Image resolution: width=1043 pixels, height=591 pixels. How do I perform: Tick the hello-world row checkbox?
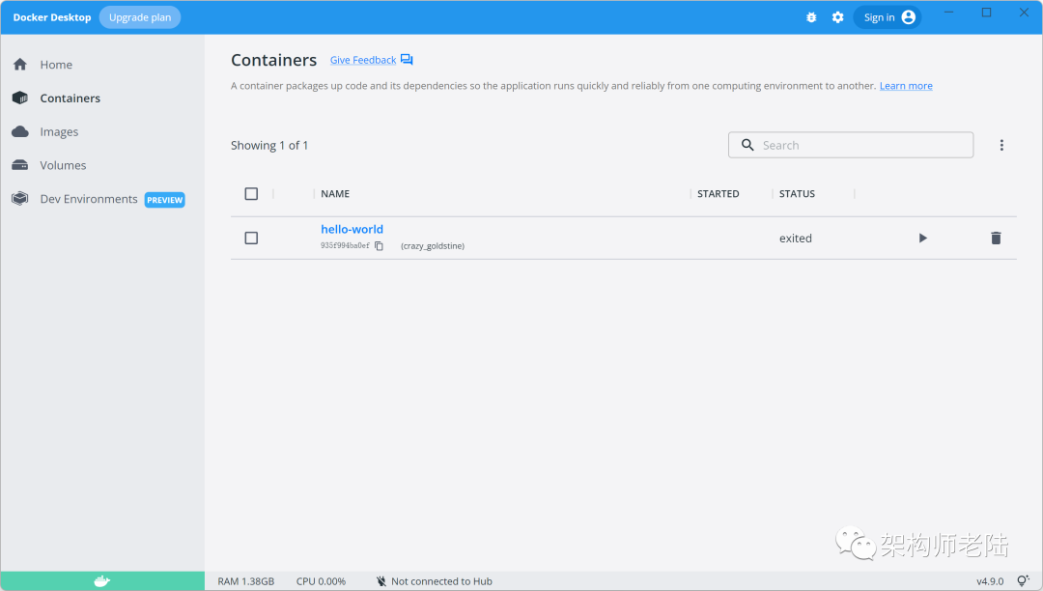click(x=251, y=238)
